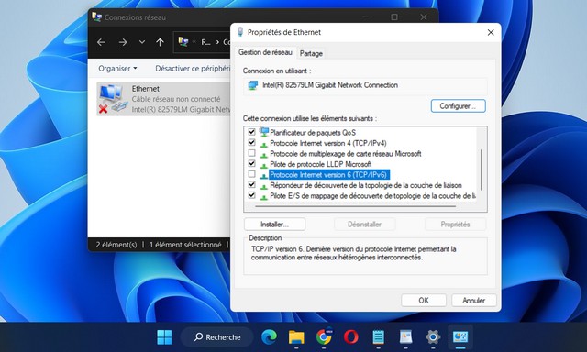The height and width of the screenshot is (352, 587).
Task: Open Settings gear from taskbar
Action: point(433,337)
